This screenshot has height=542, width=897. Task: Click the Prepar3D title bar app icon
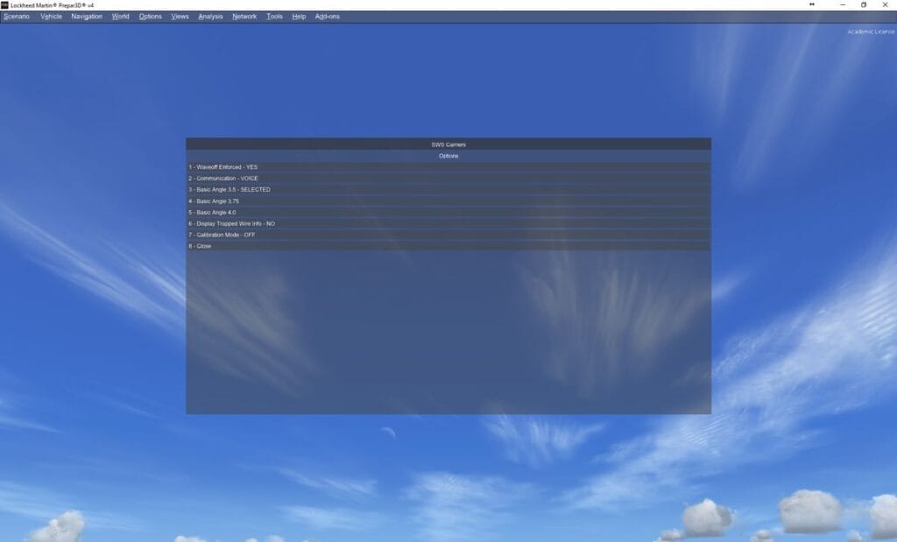pos(4,4)
